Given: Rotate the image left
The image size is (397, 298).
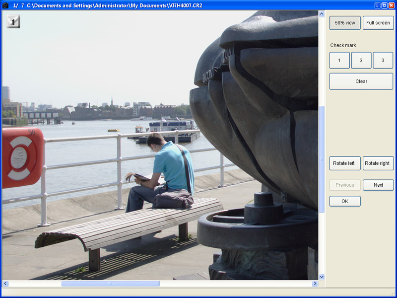Looking at the screenshot, I should [x=345, y=163].
